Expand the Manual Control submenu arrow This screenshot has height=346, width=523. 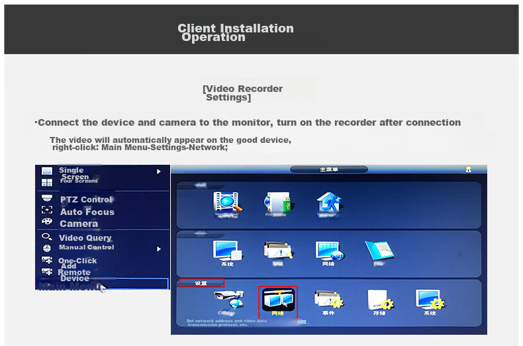[159, 249]
